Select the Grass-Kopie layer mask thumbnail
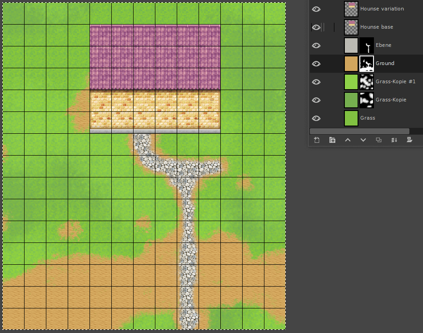Image resolution: width=423 pixels, height=333 pixels. click(x=367, y=100)
